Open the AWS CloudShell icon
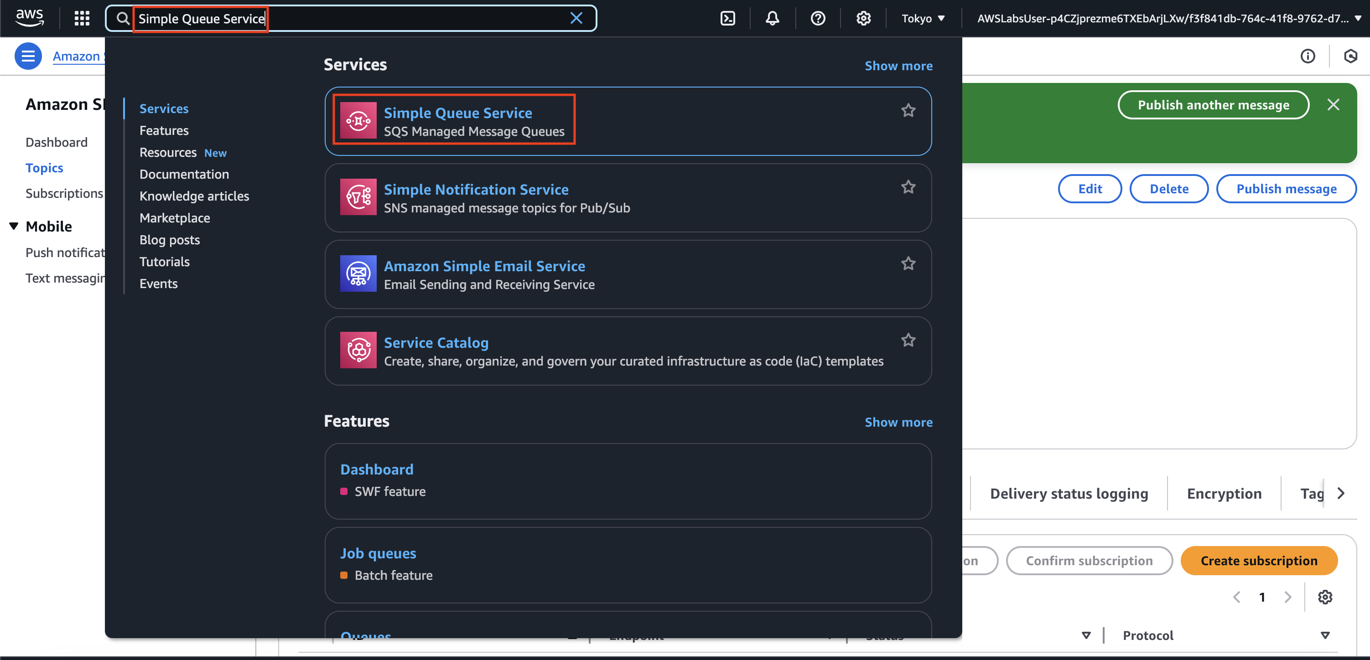Image resolution: width=1370 pixels, height=660 pixels. (x=727, y=19)
